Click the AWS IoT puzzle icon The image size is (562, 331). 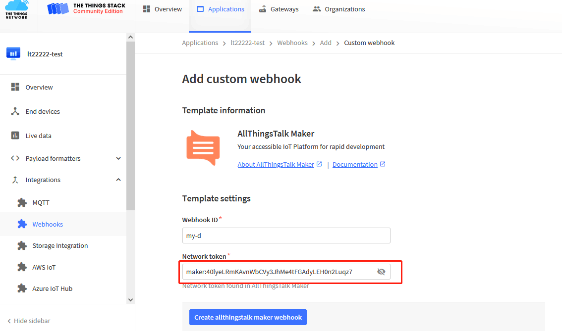pos(22,267)
